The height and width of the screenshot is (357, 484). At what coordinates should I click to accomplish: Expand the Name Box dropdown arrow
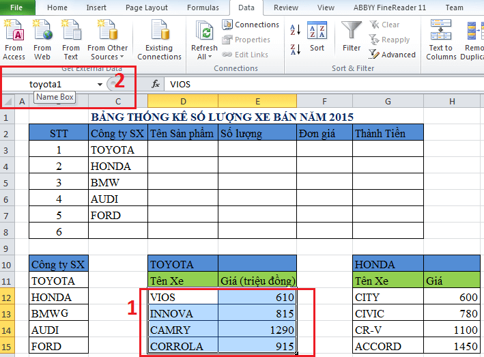pos(100,84)
